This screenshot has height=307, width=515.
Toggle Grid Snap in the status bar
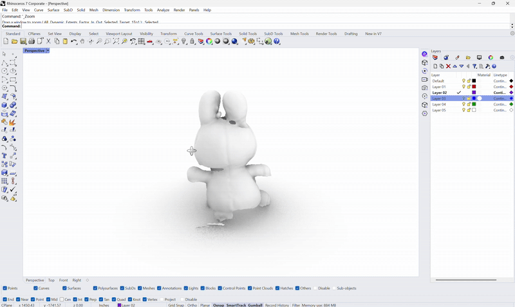176,305
